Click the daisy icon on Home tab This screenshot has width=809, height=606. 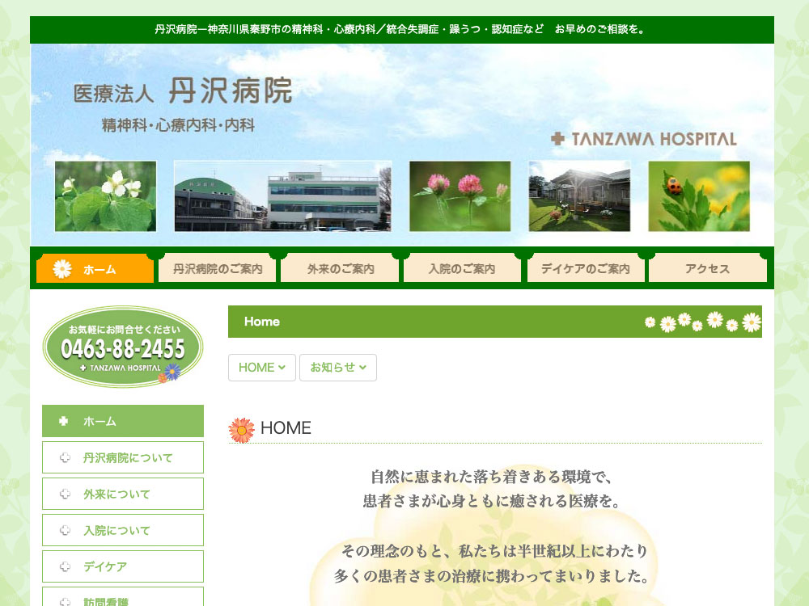pyautogui.click(x=62, y=268)
